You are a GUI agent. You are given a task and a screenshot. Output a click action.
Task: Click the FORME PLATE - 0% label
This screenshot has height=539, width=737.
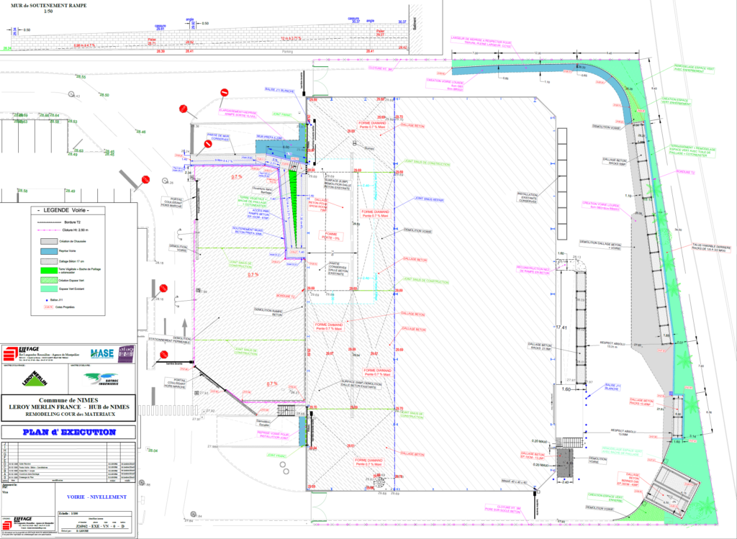point(332,235)
